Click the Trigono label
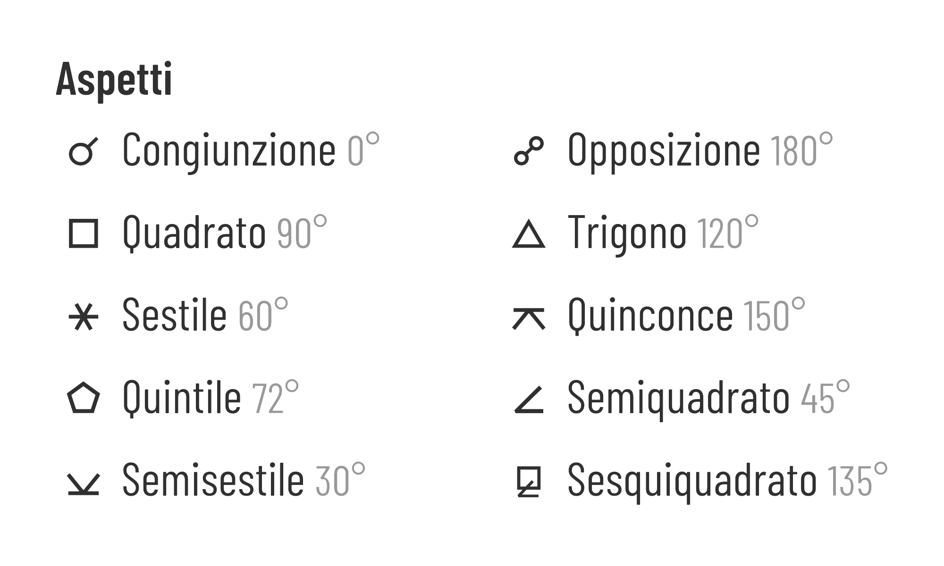This screenshot has width=944, height=566. click(x=627, y=233)
